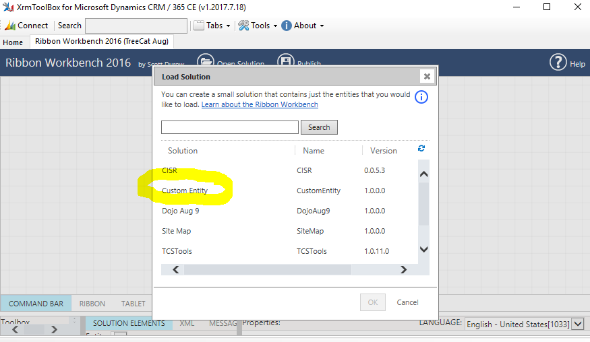Image resolution: width=590 pixels, height=342 pixels.
Task: Click the solution list right arrow
Action: [x=403, y=269]
